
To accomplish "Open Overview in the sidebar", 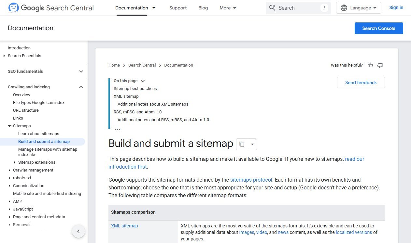I will 21,95.
